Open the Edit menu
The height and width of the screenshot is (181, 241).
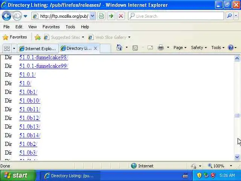[x=19, y=27]
